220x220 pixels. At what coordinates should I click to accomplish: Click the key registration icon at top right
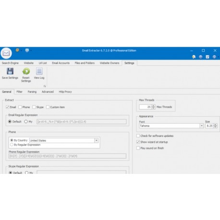point(194,57)
